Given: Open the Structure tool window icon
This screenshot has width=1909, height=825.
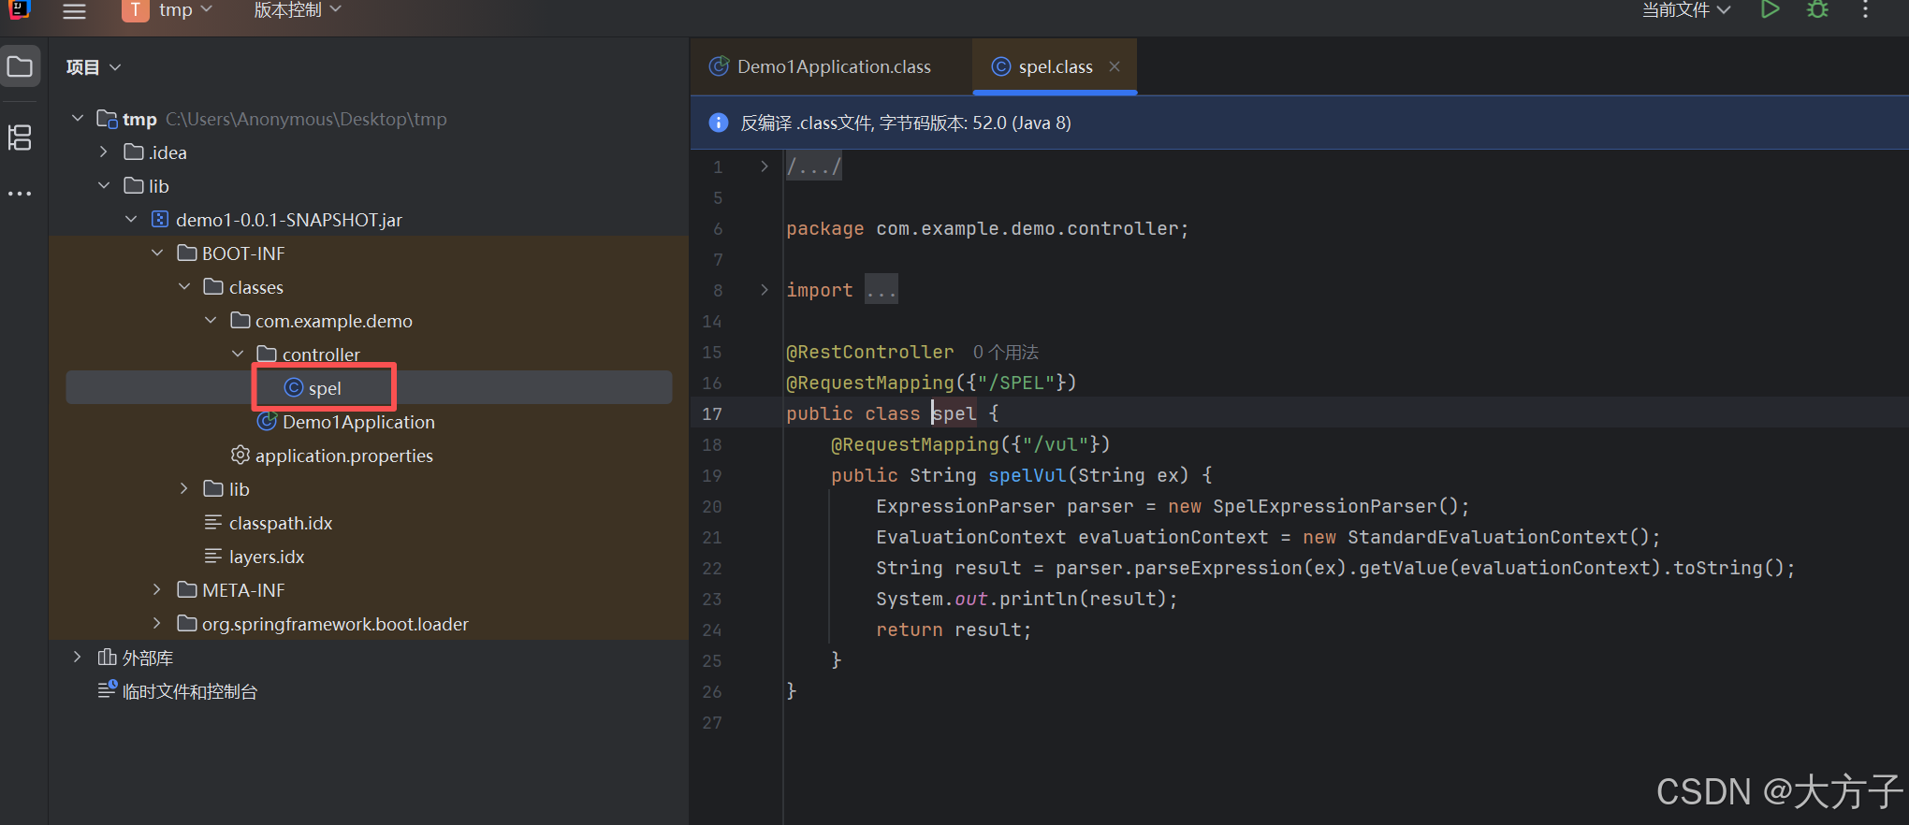Looking at the screenshot, I should click(20, 137).
